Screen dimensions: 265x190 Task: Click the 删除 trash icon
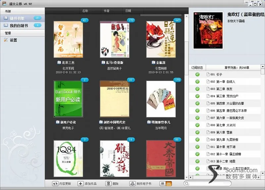[x=108, y=184]
